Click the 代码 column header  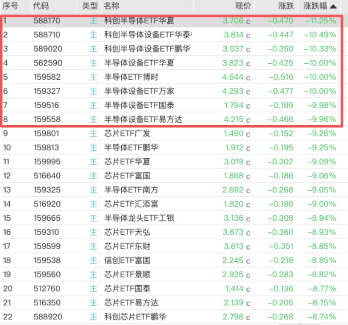tap(41, 6)
